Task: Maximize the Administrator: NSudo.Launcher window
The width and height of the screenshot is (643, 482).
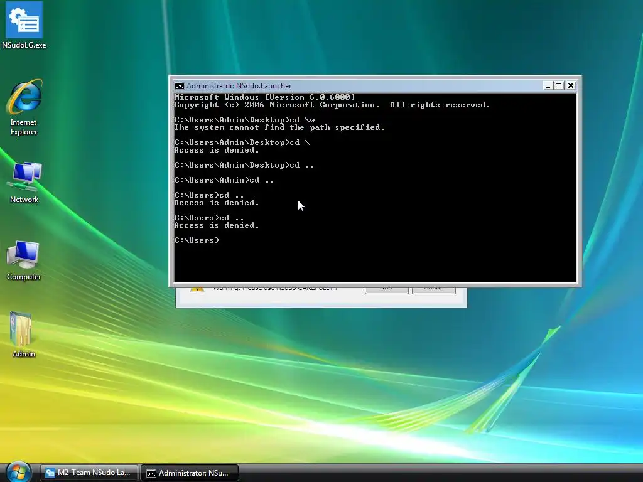Action: point(558,85)
